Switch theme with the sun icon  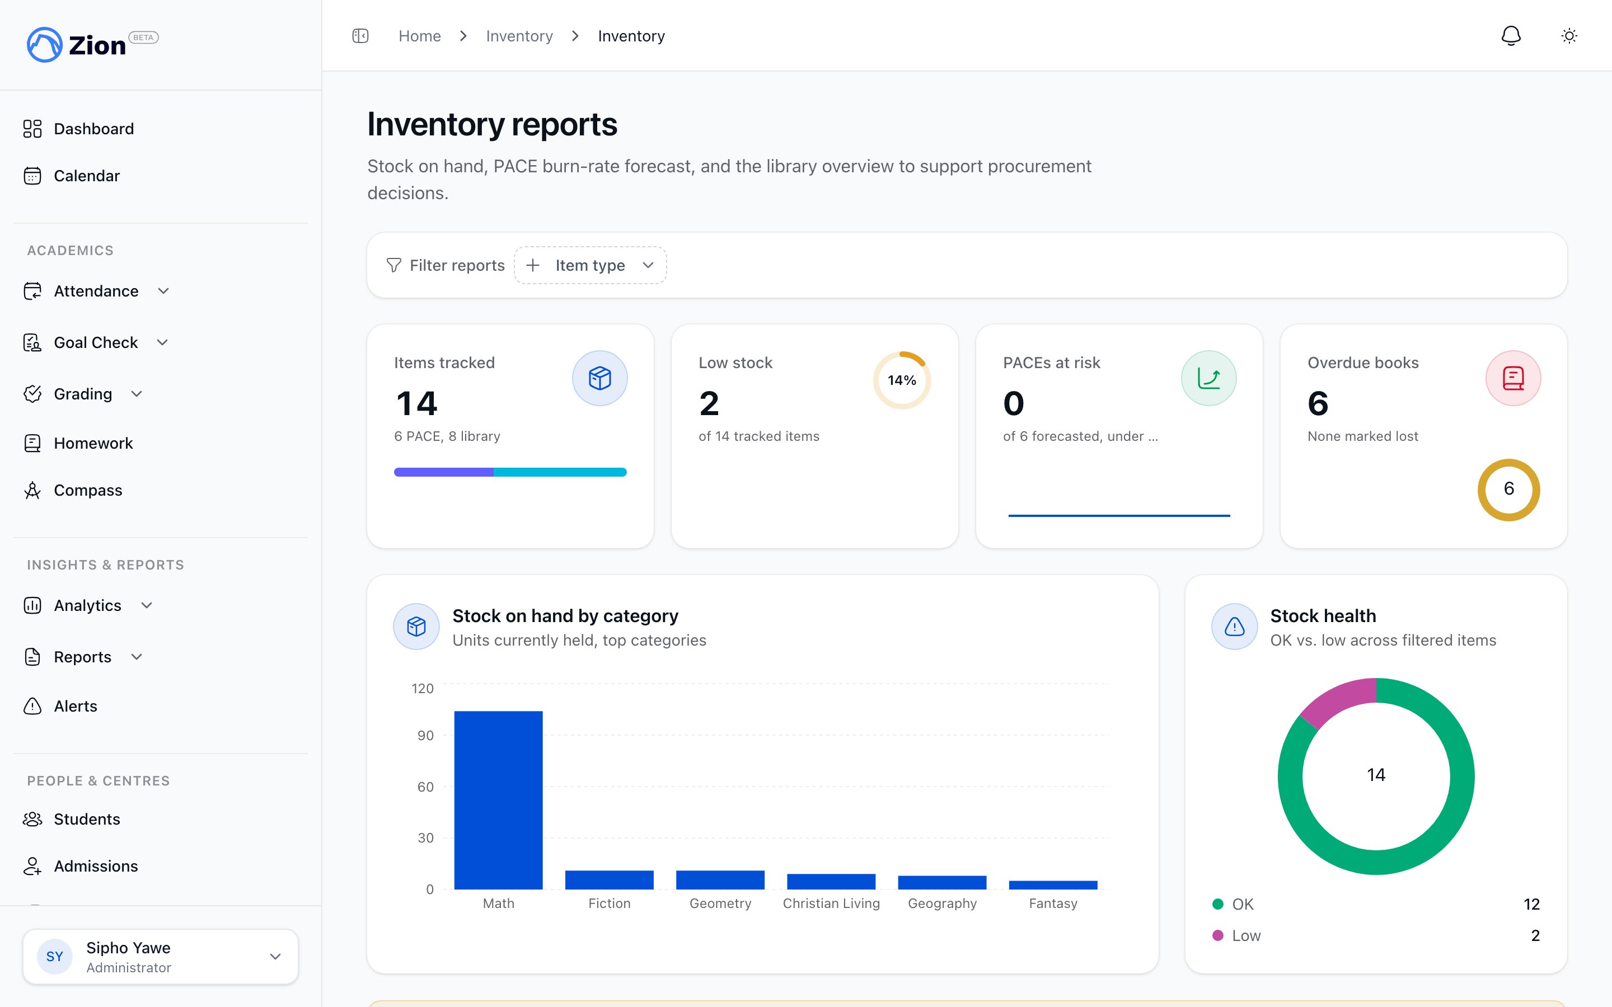pyautogui.click(x=1569, y=36)
